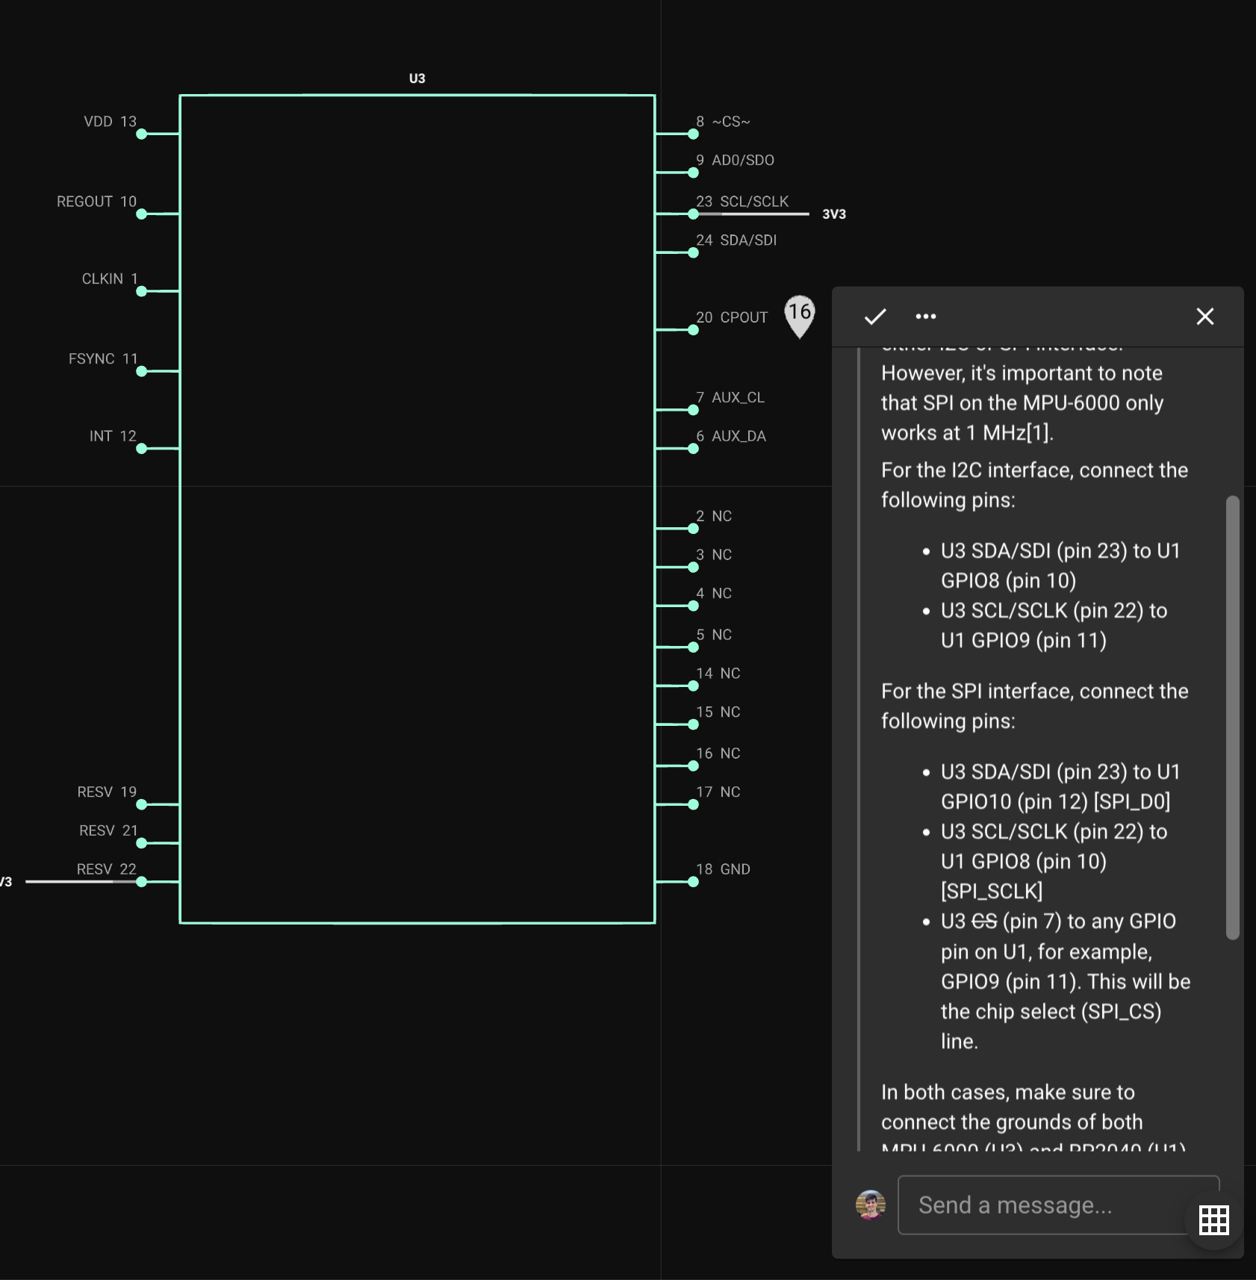Open the grid apps button
The image size is (1256, 1280).
pos(1214,1220)
